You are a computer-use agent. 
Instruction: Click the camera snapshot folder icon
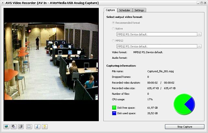[x=21, y=127]
